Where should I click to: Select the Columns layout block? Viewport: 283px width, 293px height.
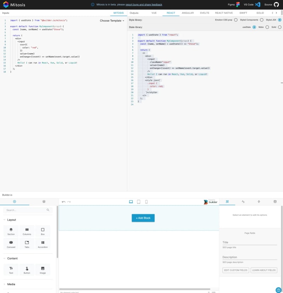click(x=27, y=231)
